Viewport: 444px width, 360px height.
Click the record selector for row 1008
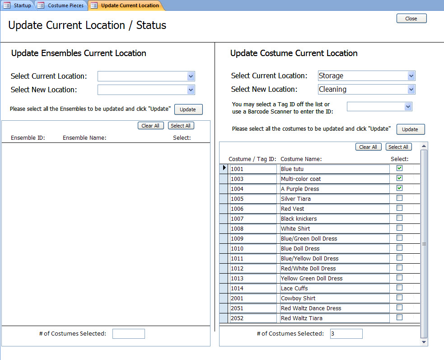[224, 228]
